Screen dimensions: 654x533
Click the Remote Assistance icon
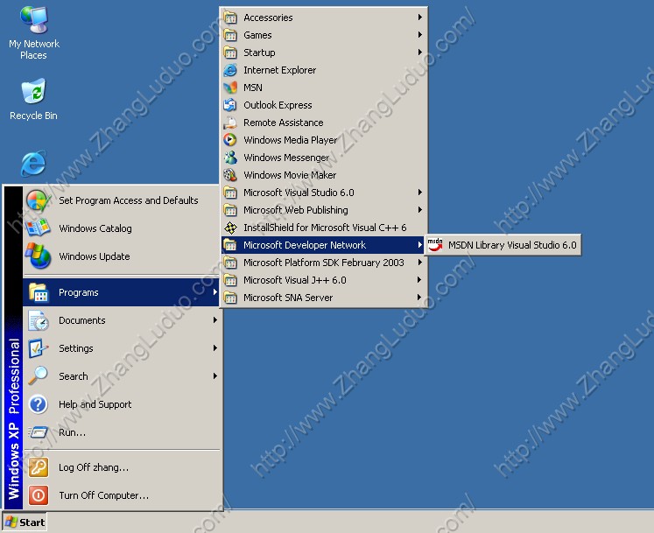pyautogui.click(x=230, y=123)
